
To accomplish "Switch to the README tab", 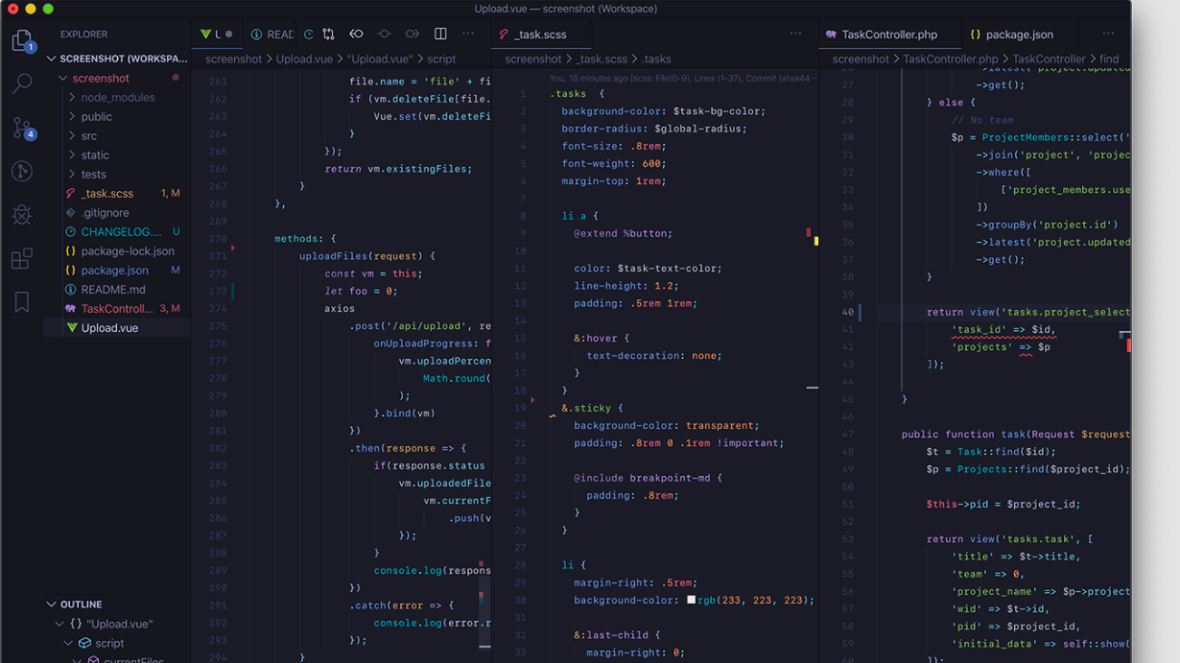I will pos(271,35).
